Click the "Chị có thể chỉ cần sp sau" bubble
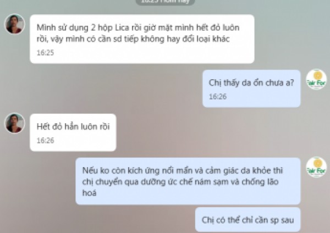 click(248, 220)
